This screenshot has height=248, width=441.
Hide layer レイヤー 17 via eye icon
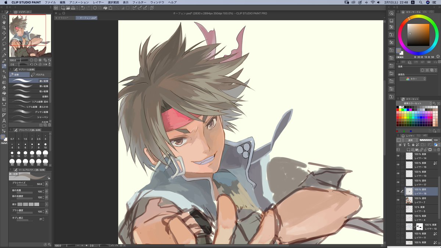click(x=398, y=182)
